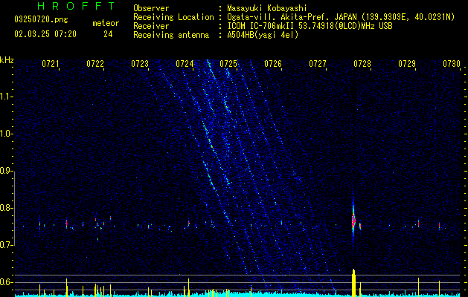468x297 pixels.
Task: Click the meteor label above the count
Action: click(x=106, y=23)
